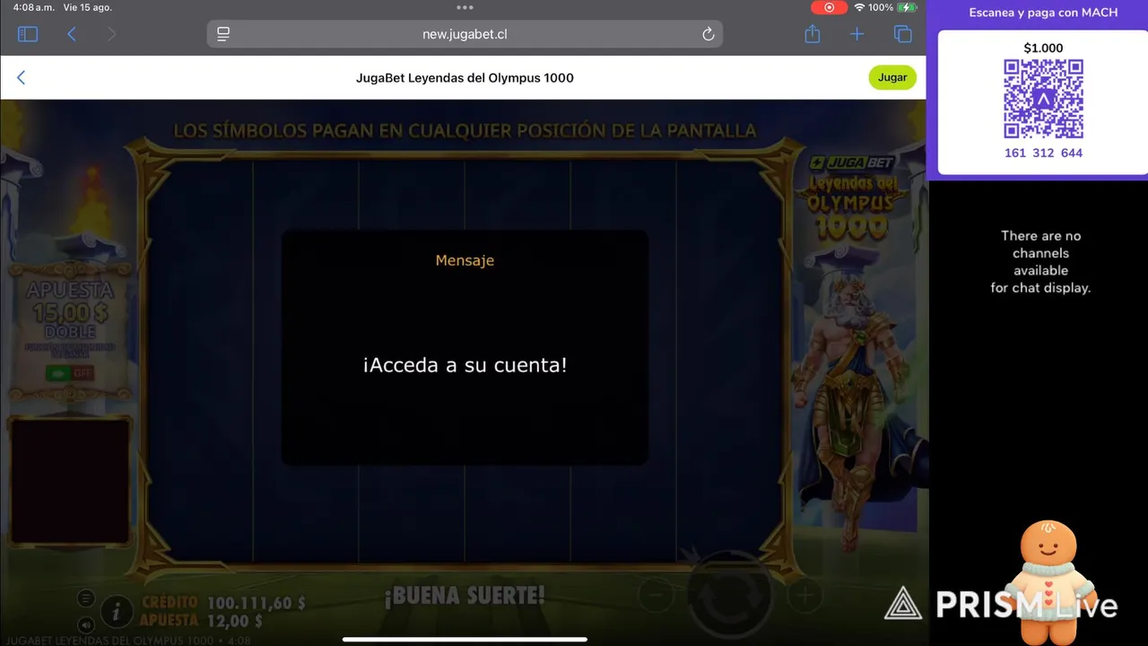Click the Apuesta value 12,00 $
Screen dimensions: 1148x646
(235, 621)
